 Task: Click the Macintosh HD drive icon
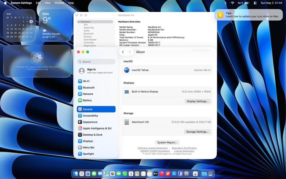[127, 122]
